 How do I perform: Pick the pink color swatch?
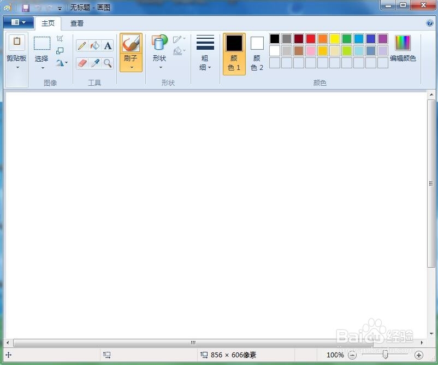coord(311,51)
